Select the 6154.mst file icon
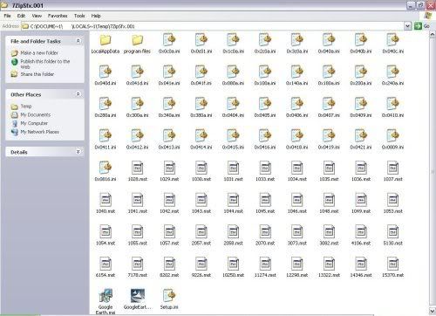This screenshot has height=316, width=436. (x=106, y=264)
